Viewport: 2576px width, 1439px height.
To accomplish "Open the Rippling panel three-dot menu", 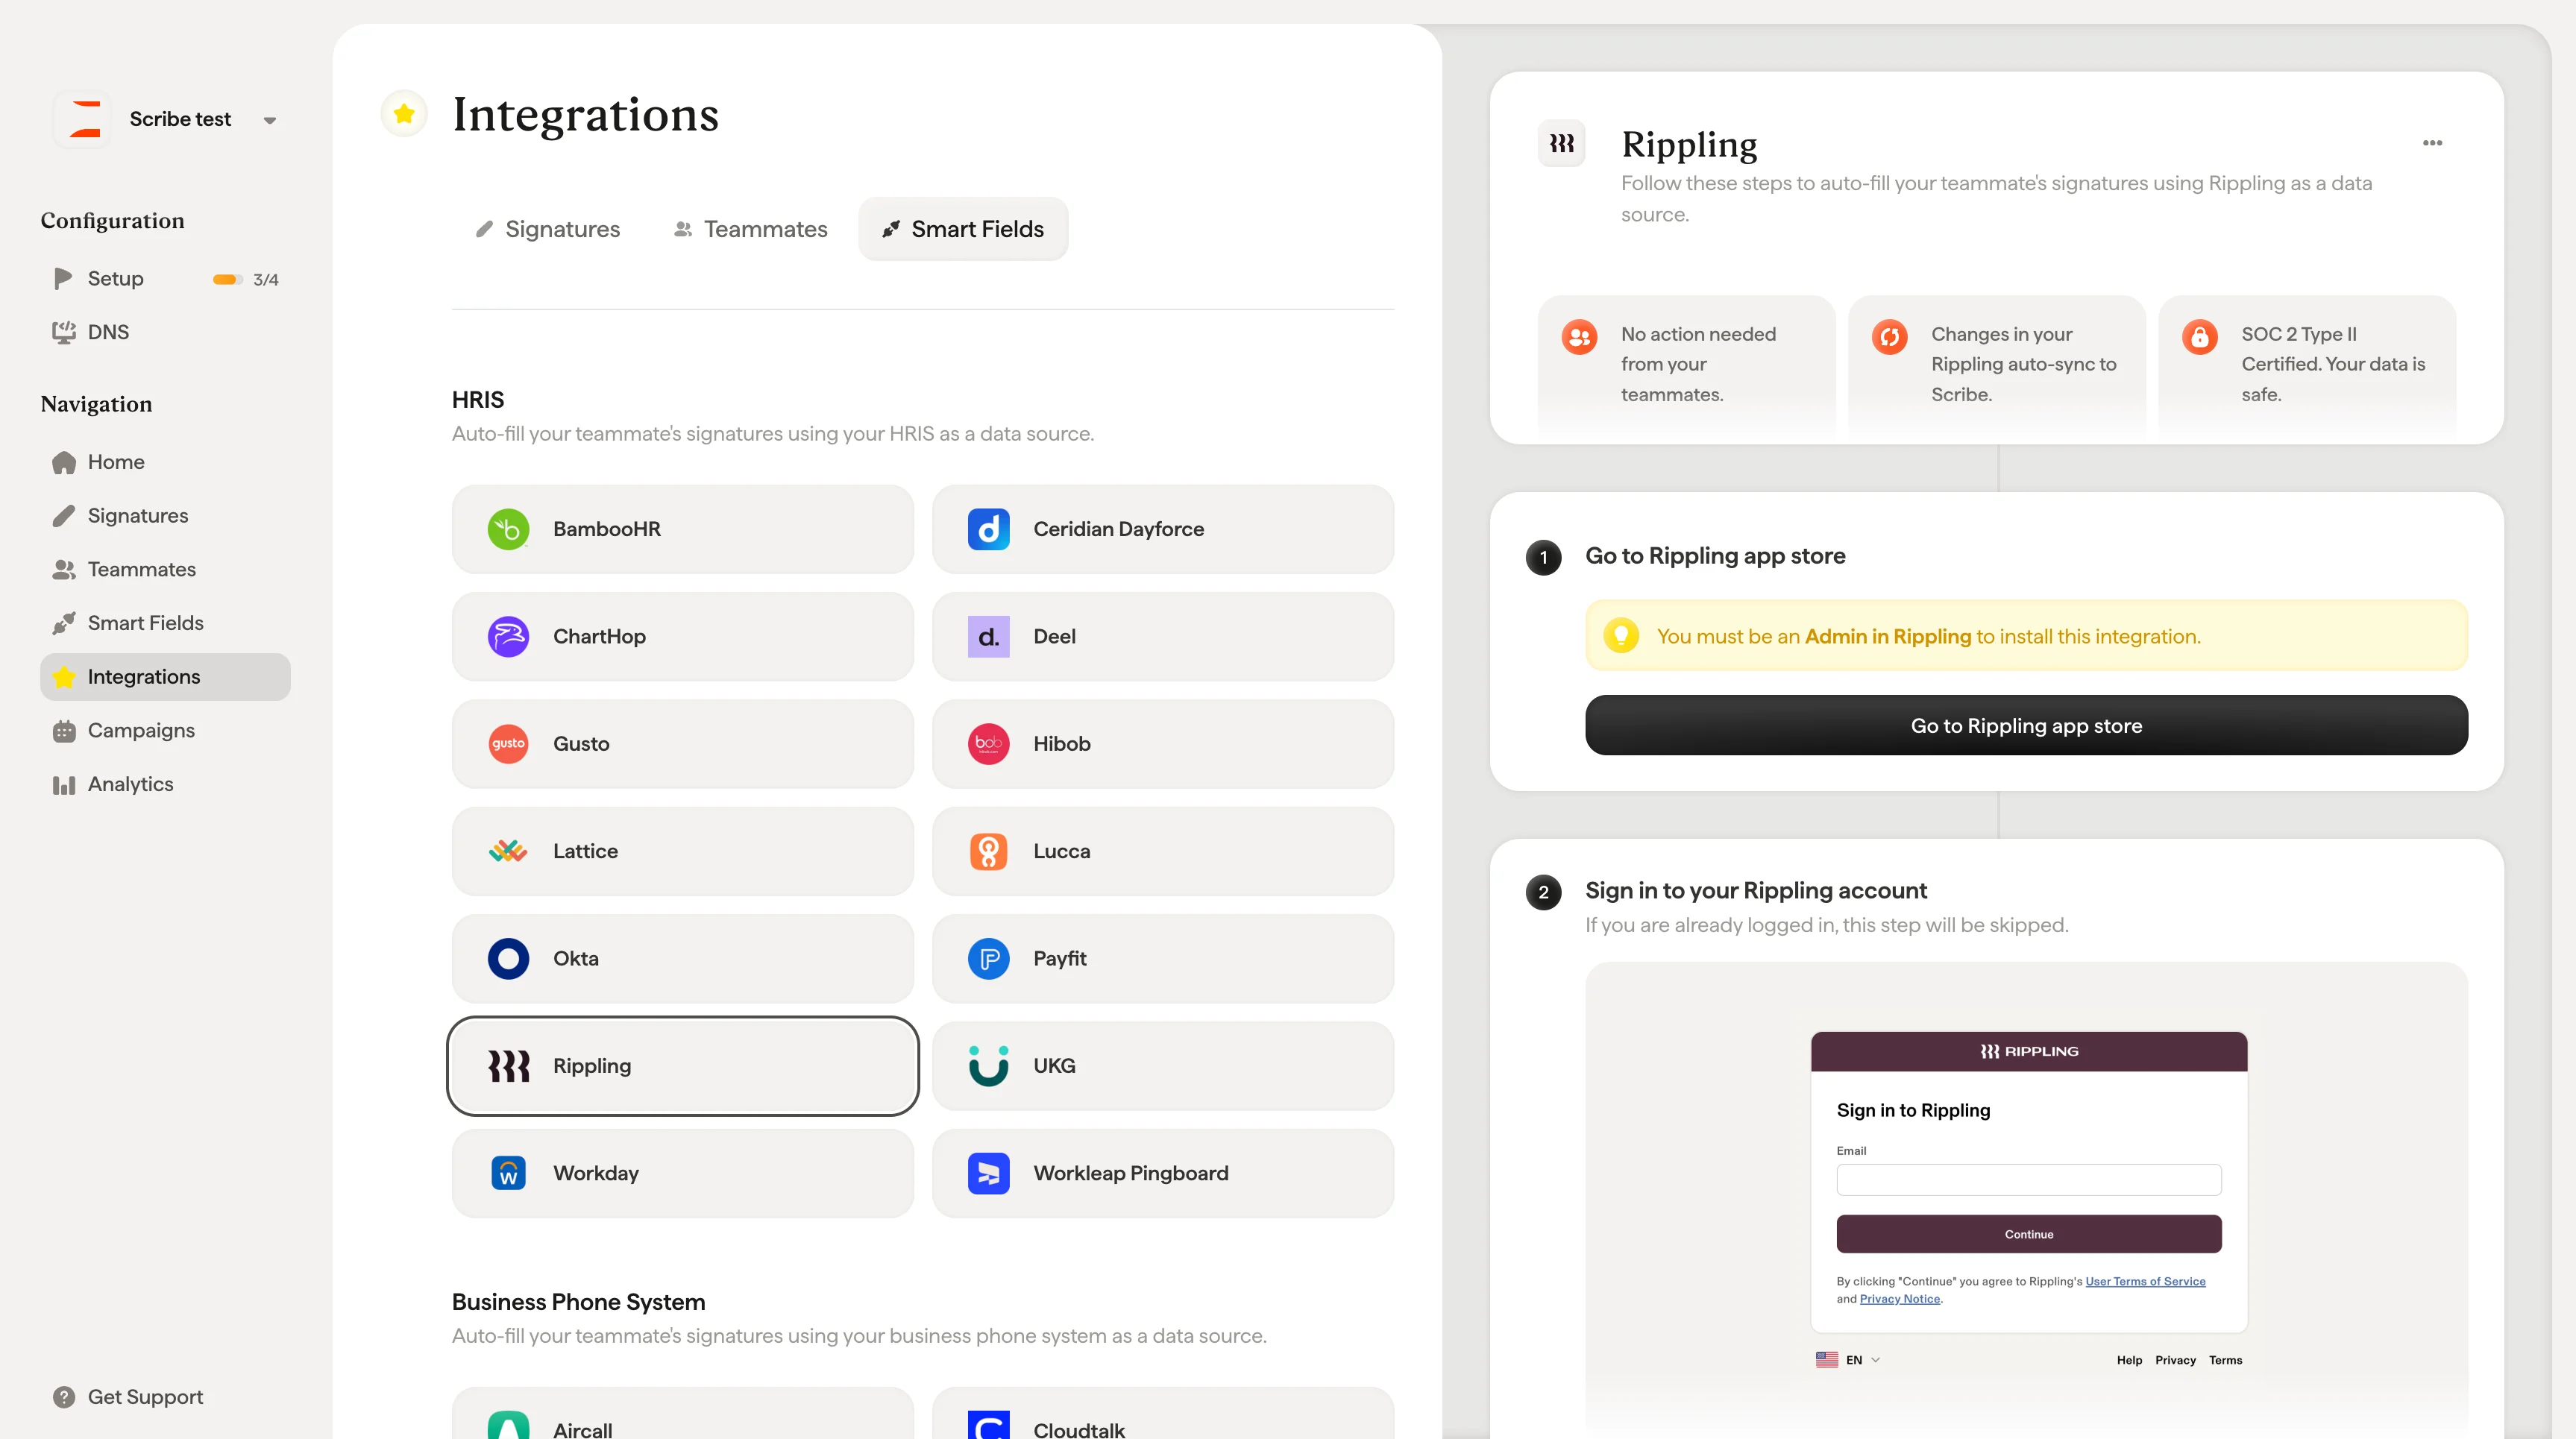I will pos(2432,143).
